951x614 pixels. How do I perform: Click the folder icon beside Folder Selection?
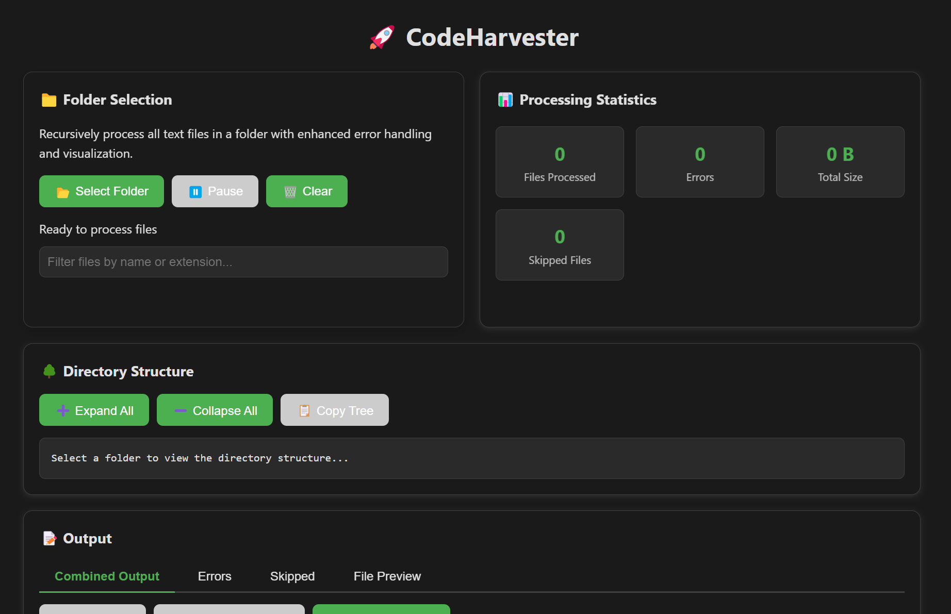coord(49,100)
